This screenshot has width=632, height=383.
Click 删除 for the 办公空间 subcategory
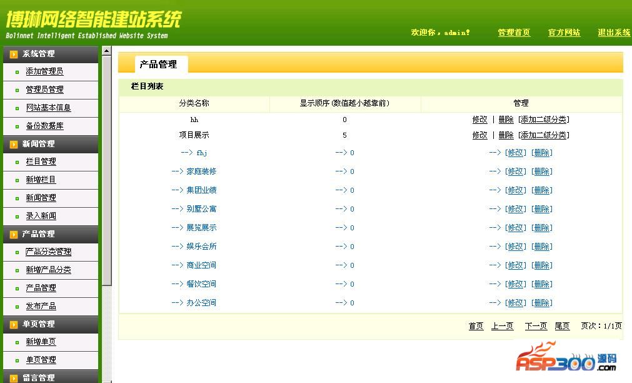tap(542, 303)
